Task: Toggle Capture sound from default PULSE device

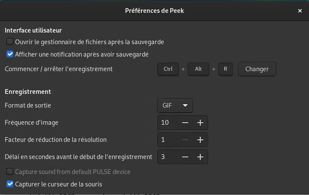Action: point(10,172)
